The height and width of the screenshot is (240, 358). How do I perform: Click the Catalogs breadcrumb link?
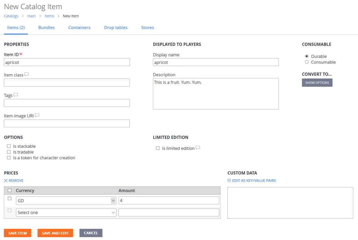[11, 16]
